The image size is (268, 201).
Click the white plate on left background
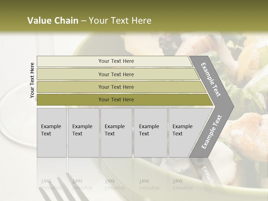click(x=17, y=116)
